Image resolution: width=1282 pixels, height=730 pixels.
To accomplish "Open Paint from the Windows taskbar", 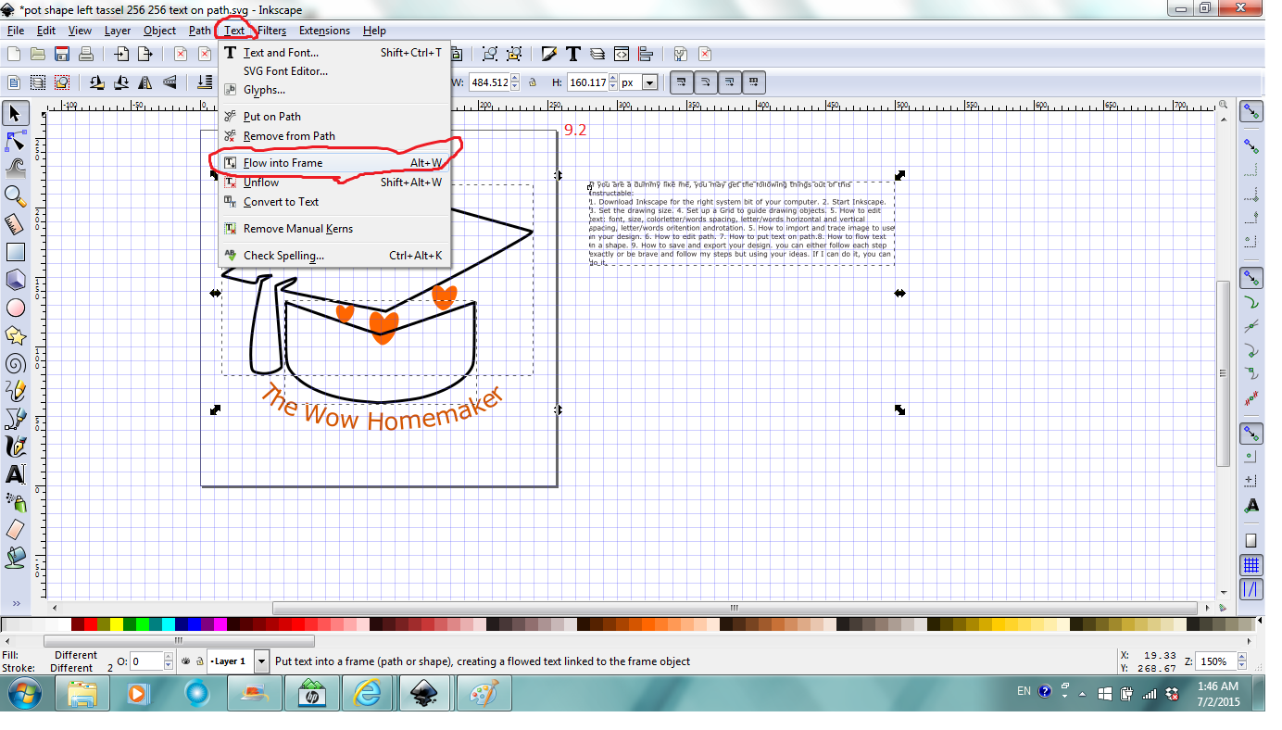I will pyautogui.click(x=483, y=692).
